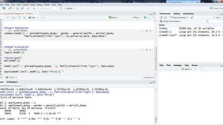Open the Session menu
The image size is (223, 125).
[x=26, y=5]
